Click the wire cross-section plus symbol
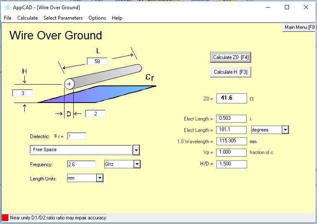Screen dimensions: 317x224 pos(70,84)
